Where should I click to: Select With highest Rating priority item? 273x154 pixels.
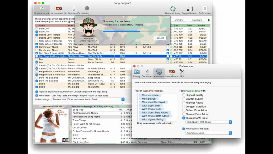pyautogui.click(x=153, y=119)
